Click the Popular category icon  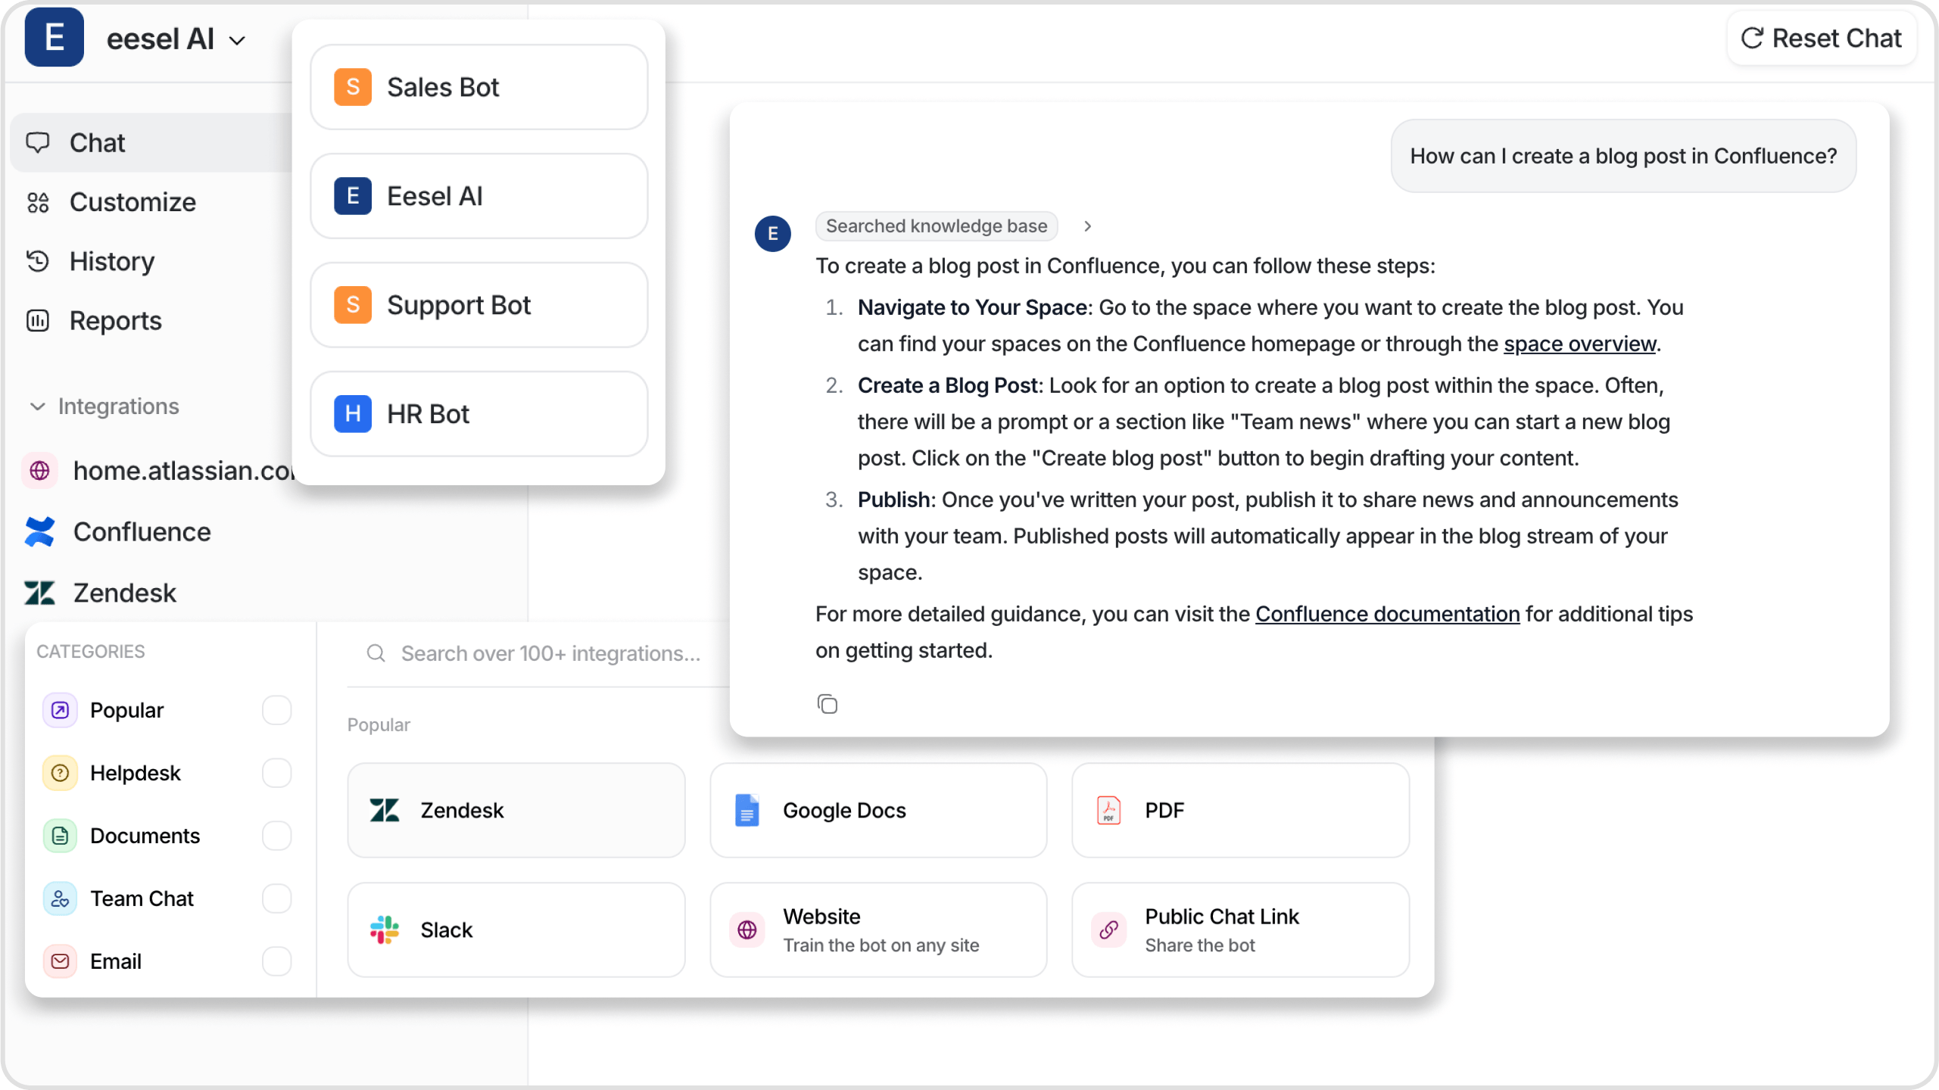tap(60, 710)
